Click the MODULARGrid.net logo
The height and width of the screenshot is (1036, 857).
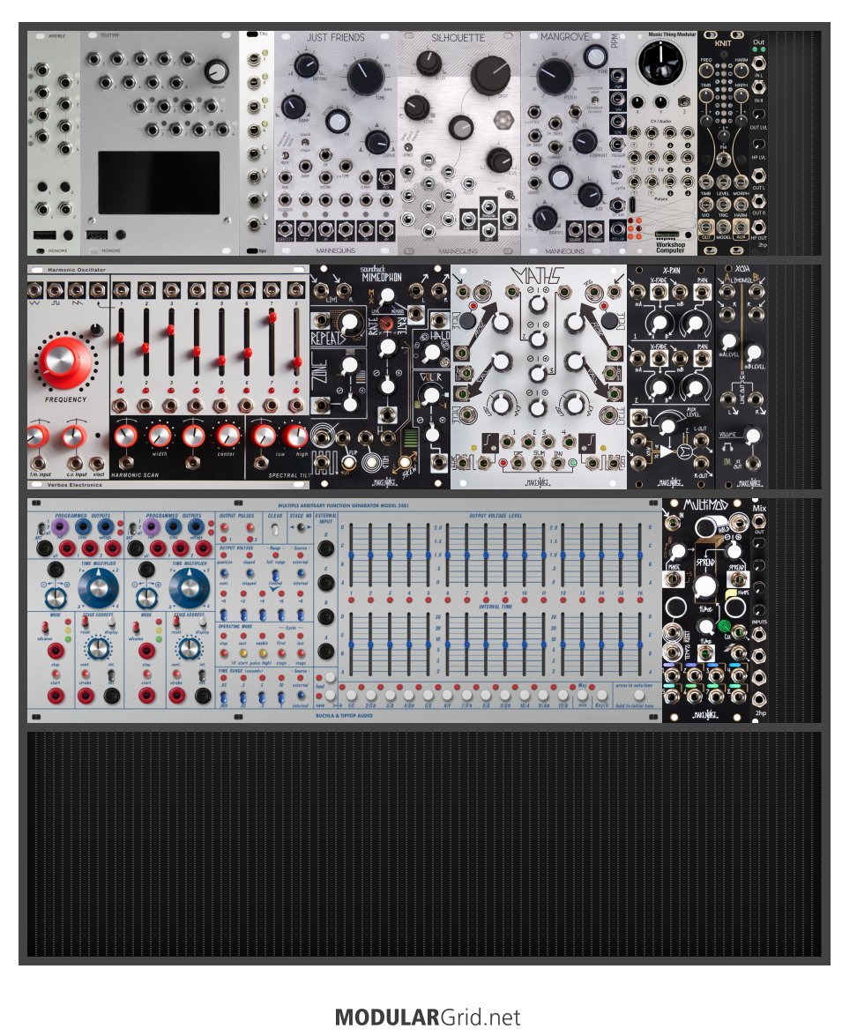[428, 1017]
